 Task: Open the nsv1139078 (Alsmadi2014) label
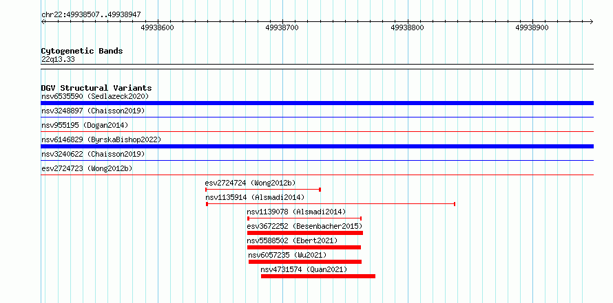pos(296,212)
